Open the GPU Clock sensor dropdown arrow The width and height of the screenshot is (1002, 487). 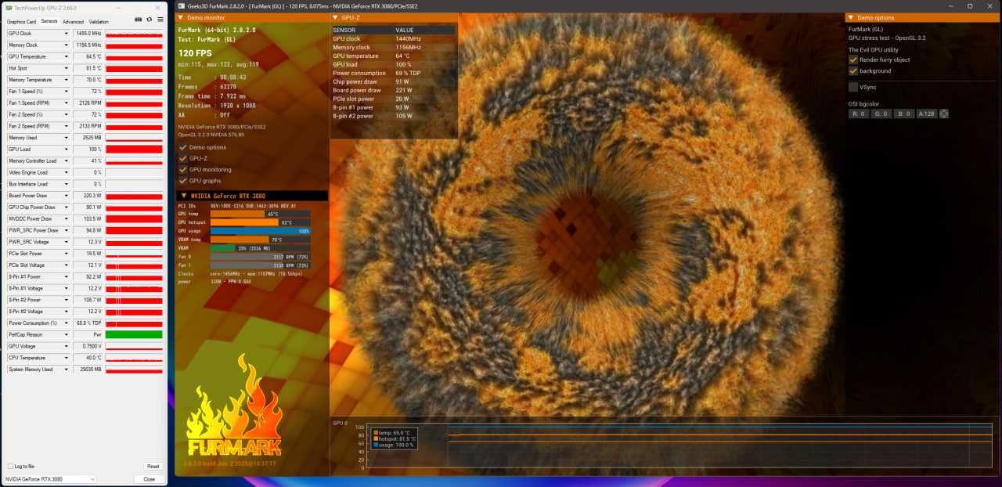[x=67, y=34]
